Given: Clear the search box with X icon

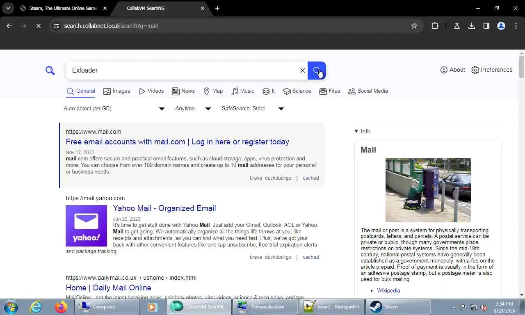Looking at the screenshot, I should pyautogui.click(x=302, y=71).
